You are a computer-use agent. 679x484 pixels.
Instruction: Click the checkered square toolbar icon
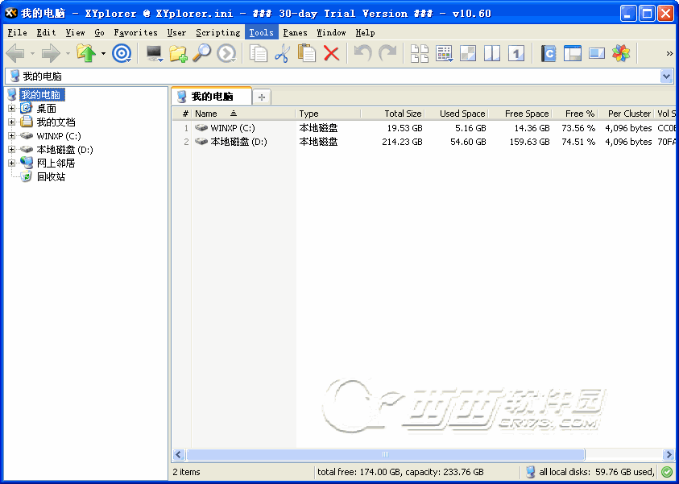coord(468,54)
